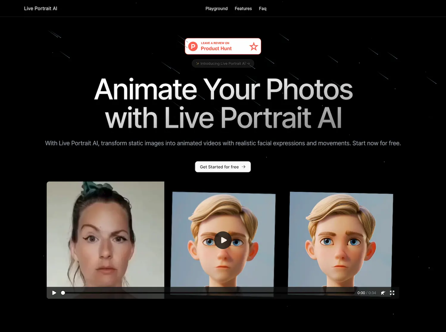Click the Live Portrait AI logo text
Image resolution: width=446 pixels, height=332 pixels.
40,8
